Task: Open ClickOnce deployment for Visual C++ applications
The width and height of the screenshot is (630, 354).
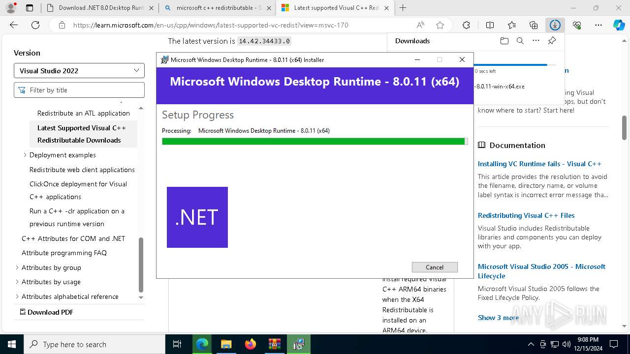Action: (78, 190)
